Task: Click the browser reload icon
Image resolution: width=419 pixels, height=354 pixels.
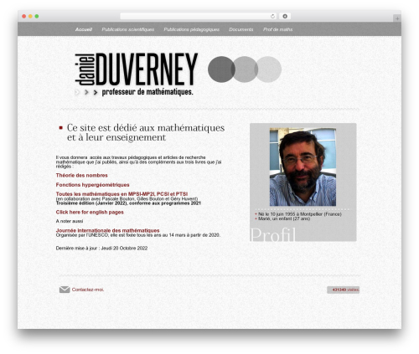Action: [272, 17]
